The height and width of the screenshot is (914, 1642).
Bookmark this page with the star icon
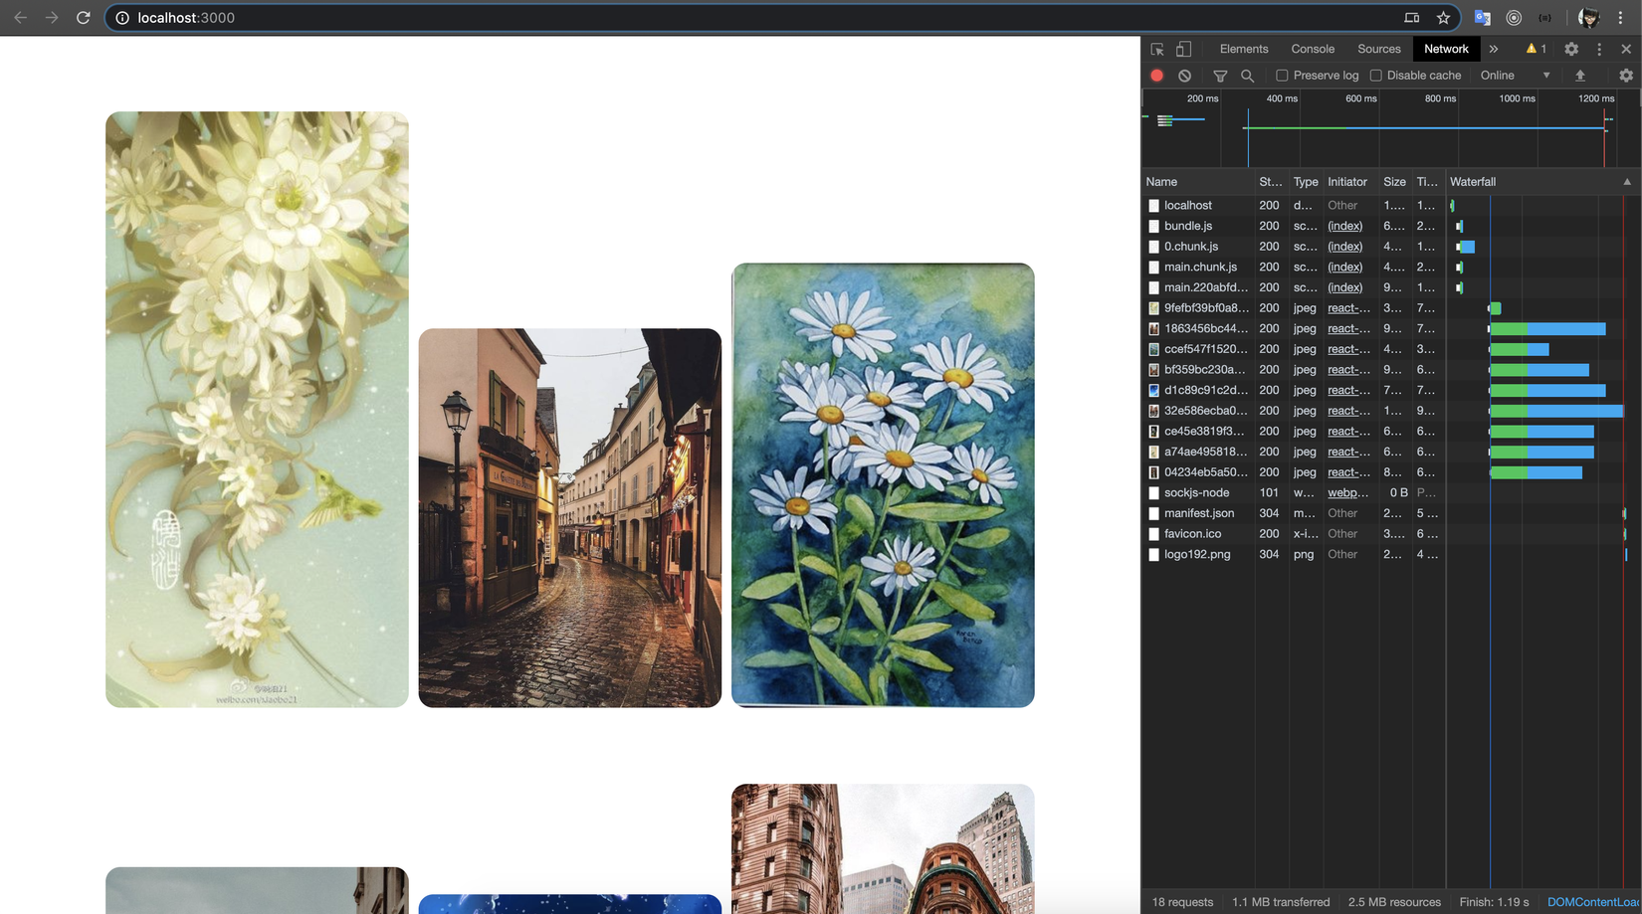1443,18
